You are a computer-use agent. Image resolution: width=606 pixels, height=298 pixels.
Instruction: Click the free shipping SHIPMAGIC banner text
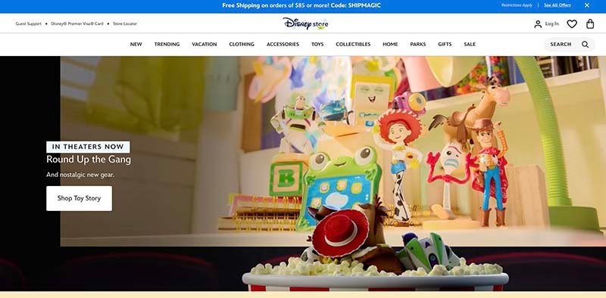[x=301, y=5]
